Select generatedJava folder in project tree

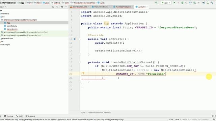(7, 38)
